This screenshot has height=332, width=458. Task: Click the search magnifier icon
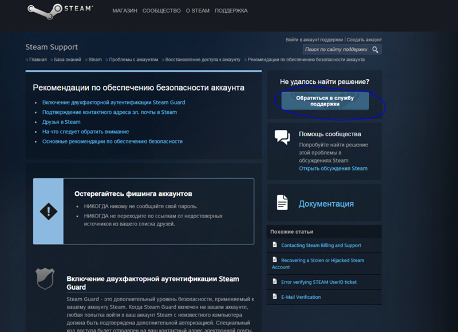(375, 50)
